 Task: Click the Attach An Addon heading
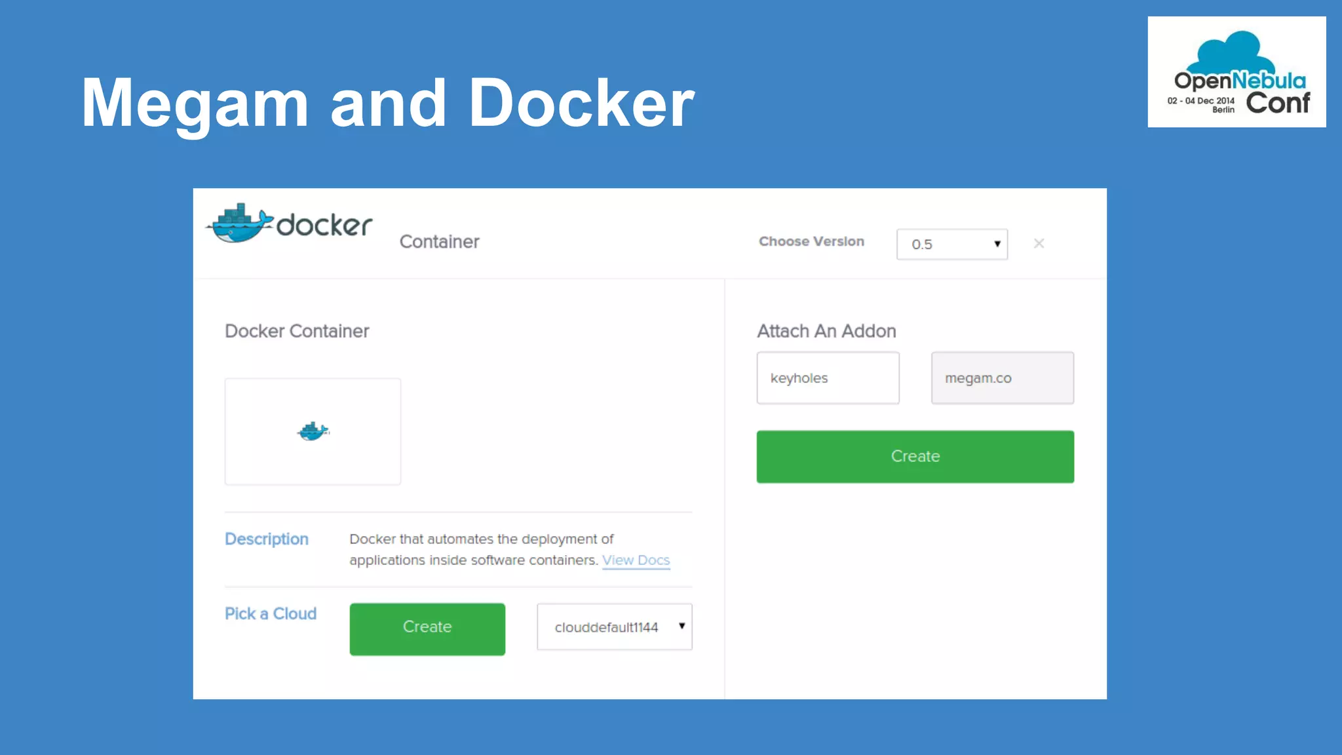click(826, 332)
